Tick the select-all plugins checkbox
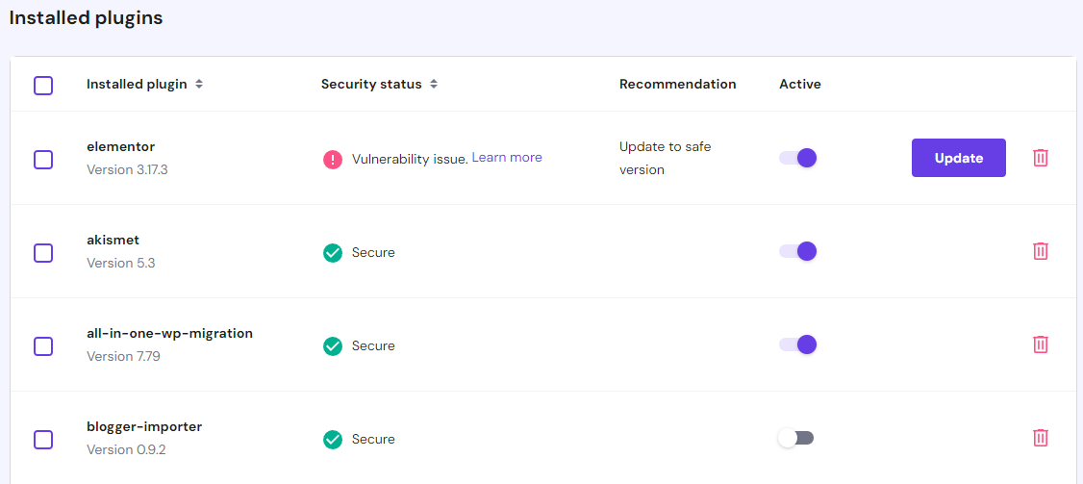Viewport: 1083px width, 484px height. click(43, 86)
